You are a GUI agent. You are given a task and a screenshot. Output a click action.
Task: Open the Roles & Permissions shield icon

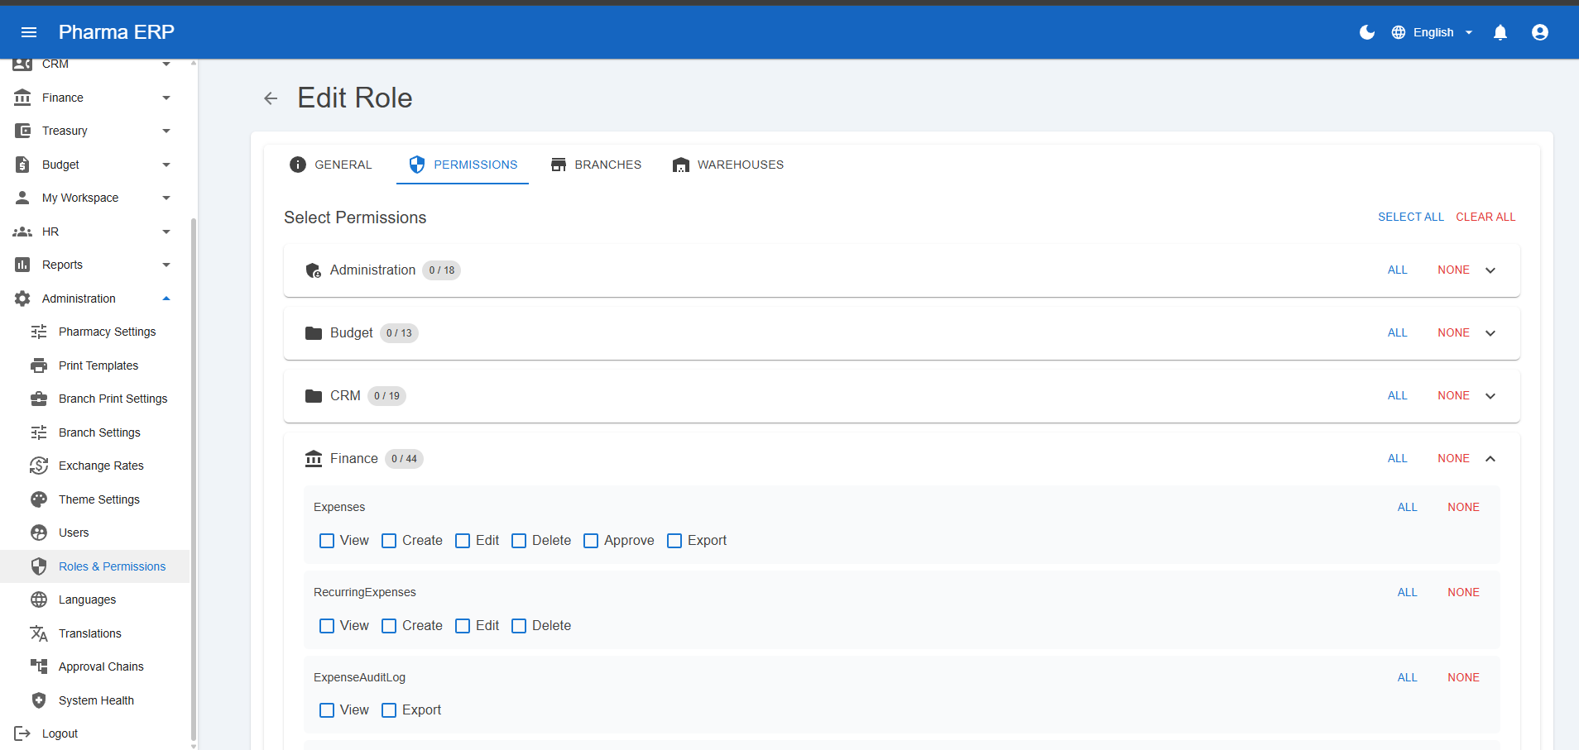pos(38,566)
